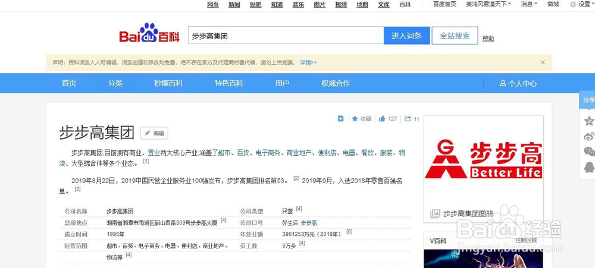595x268 pixels.
Task: Select the 步步高集团 page title
Action: (97, 133)
